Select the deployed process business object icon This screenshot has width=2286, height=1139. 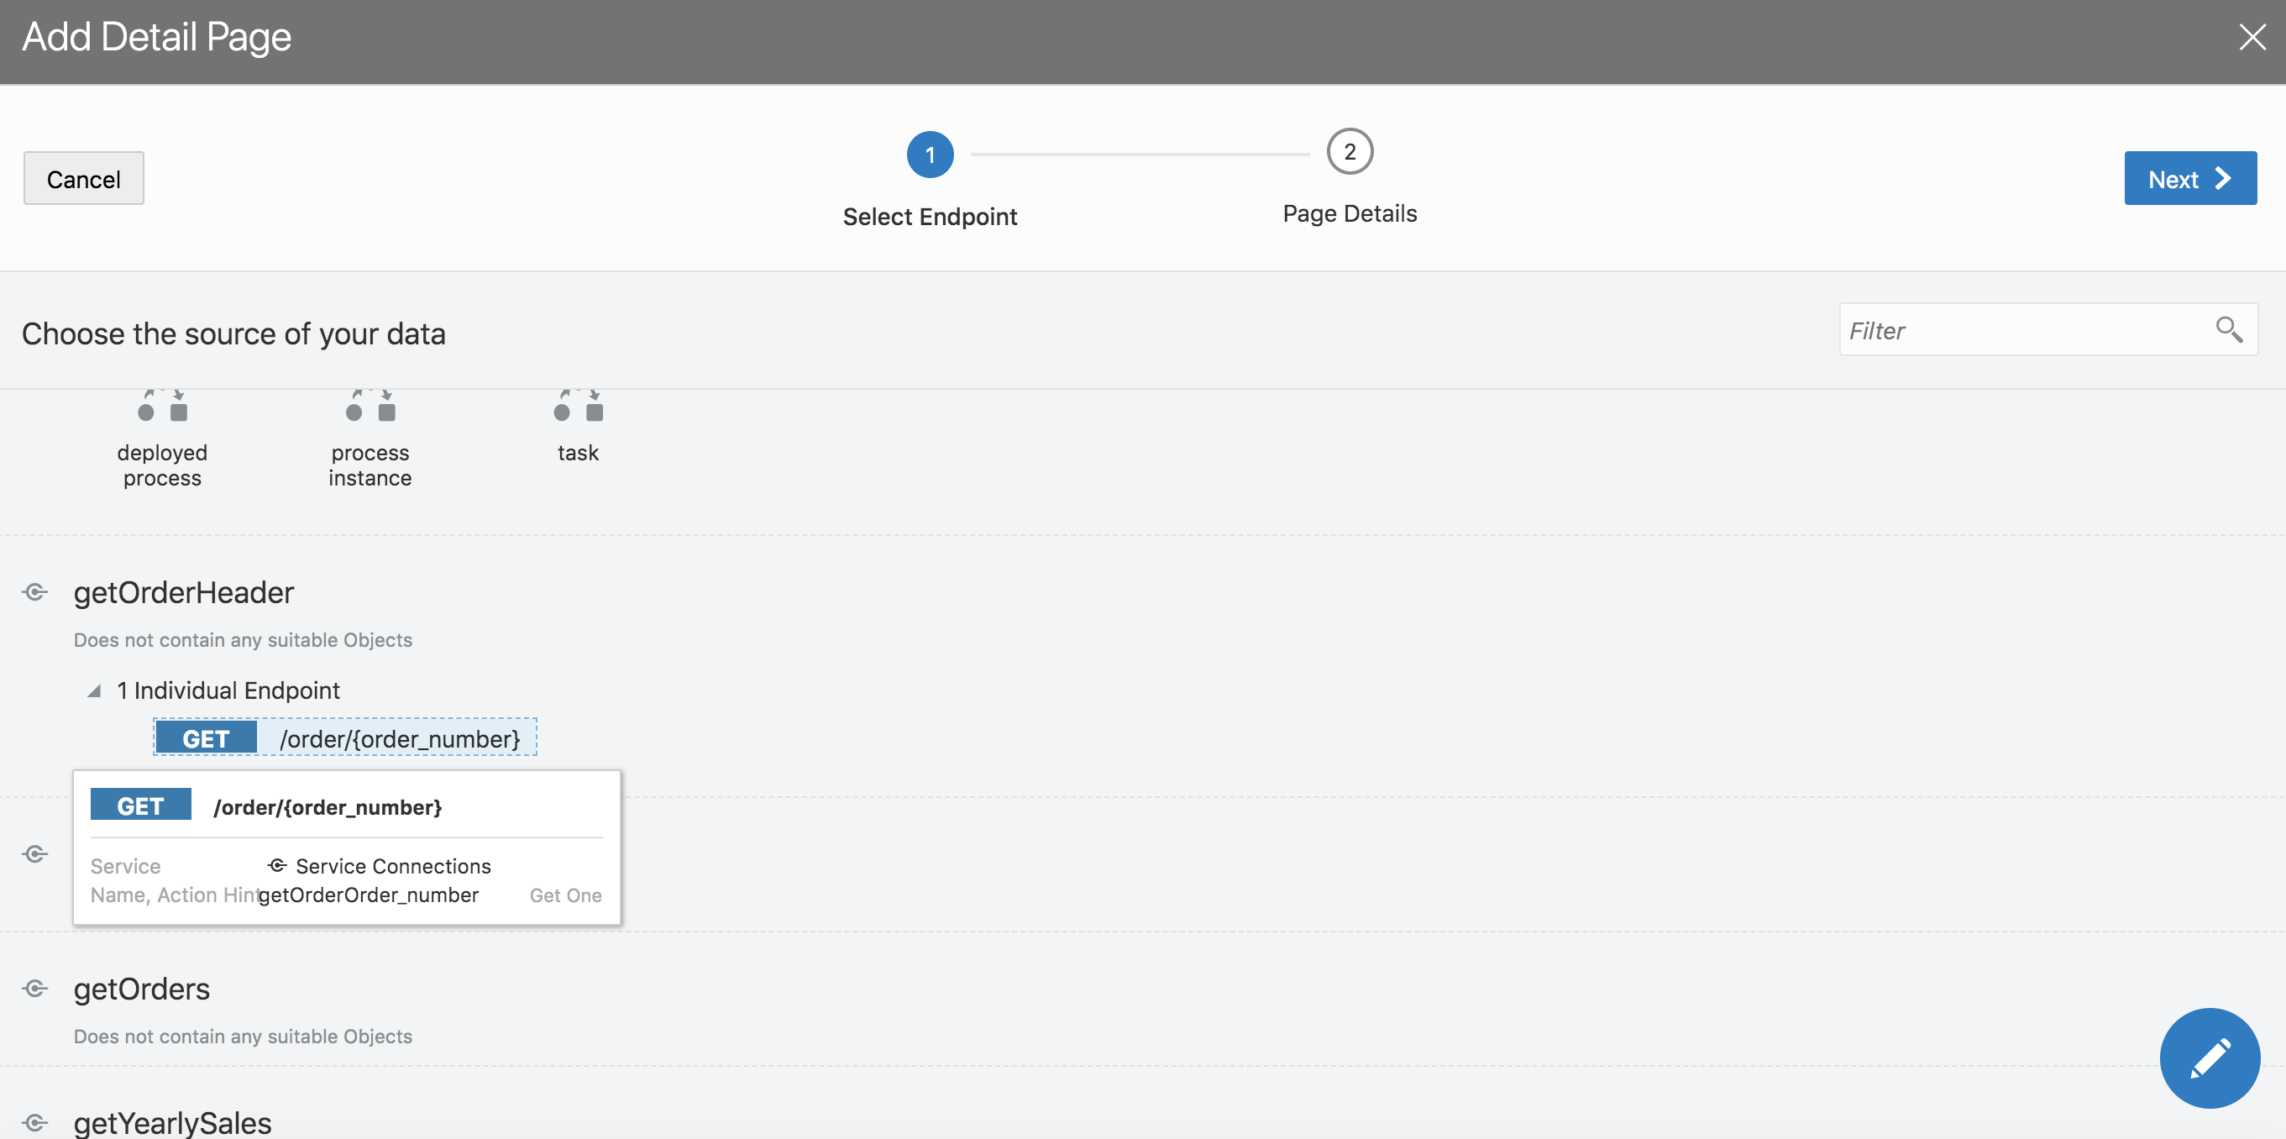coord(162,405)
